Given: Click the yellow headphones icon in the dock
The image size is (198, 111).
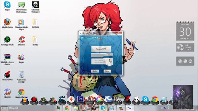Looking at the screenshot, I should click(25, 100).
